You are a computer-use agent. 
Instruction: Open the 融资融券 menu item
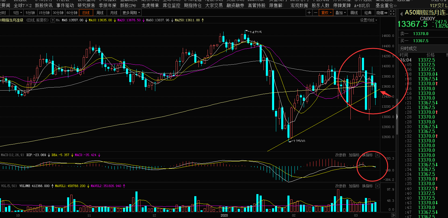coord(235,5)
